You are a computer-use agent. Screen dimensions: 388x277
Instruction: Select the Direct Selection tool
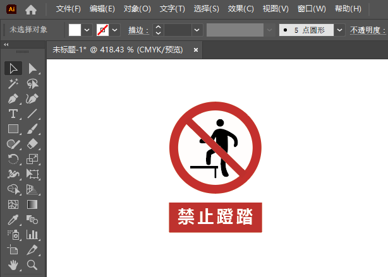click(x=32, y=68)
